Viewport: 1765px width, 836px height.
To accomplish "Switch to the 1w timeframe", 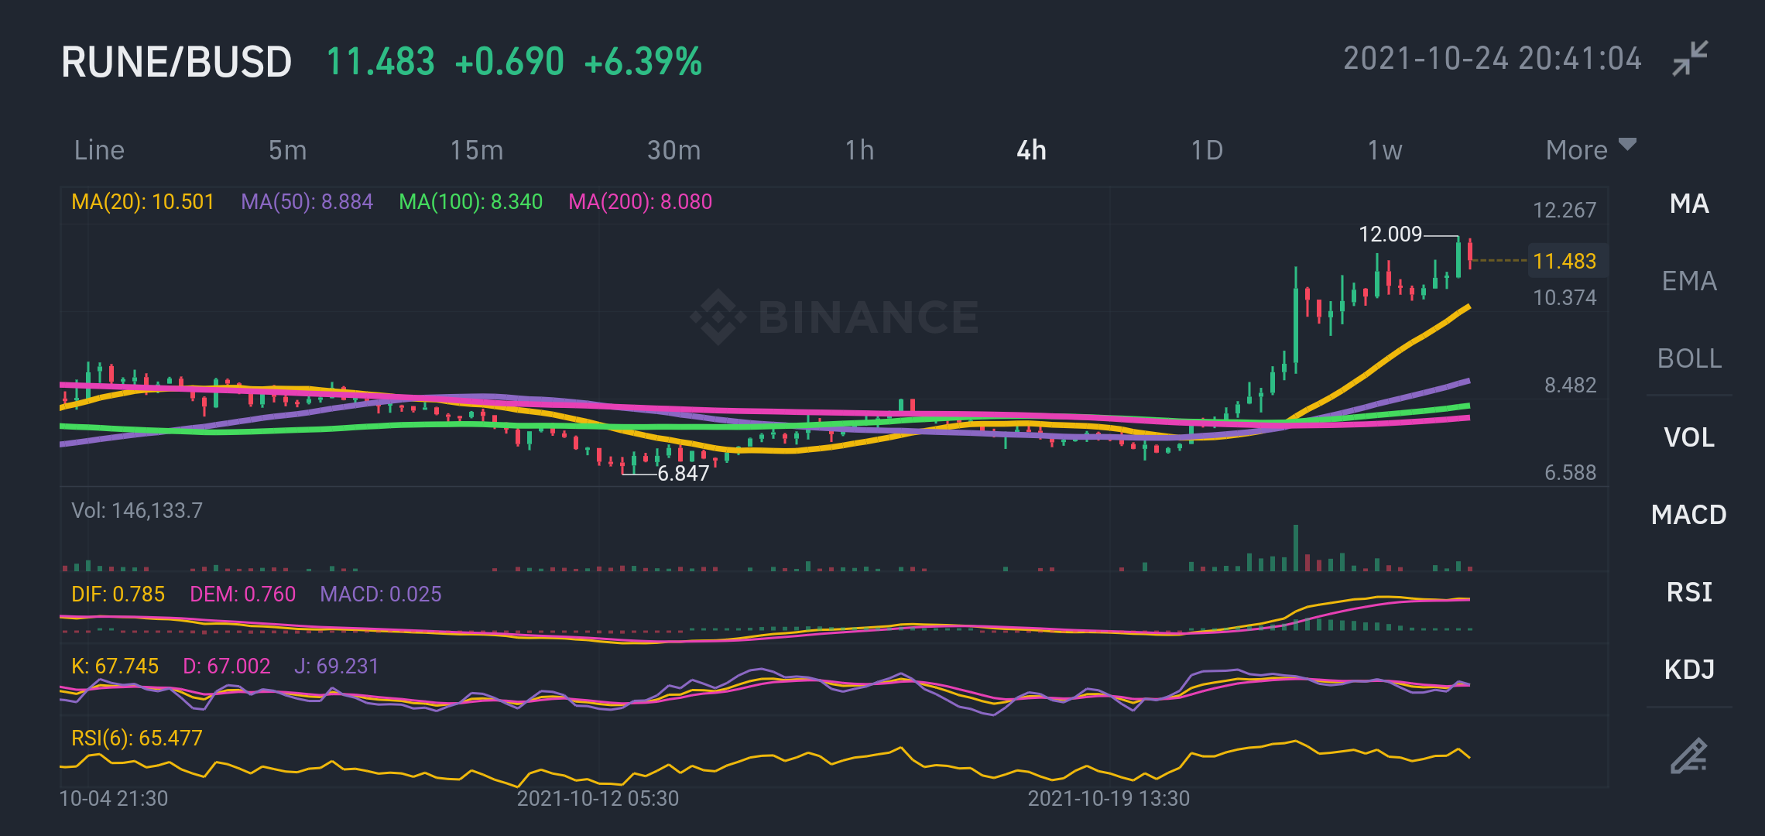I will click(1384, 149).
